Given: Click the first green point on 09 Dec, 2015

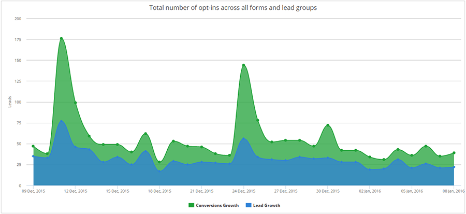Looking at the screenshot, I should [x=33, y=146].
